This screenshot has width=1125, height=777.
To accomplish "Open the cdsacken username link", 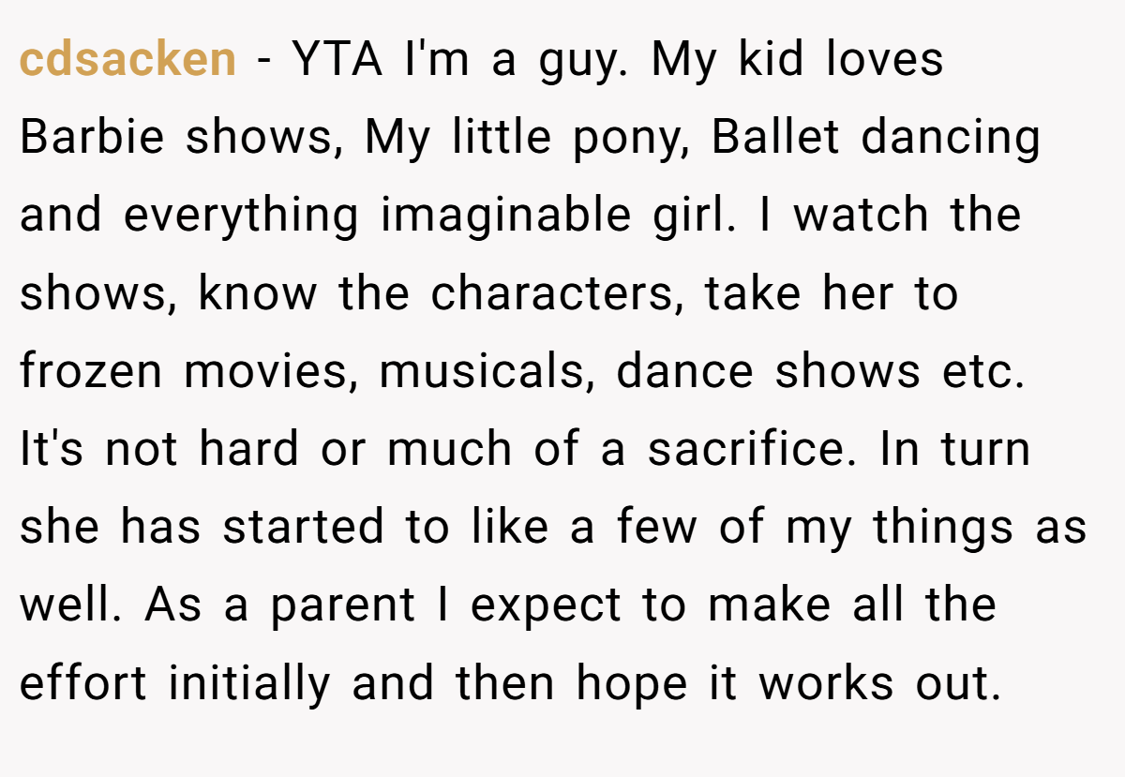I will click(127, 60).
